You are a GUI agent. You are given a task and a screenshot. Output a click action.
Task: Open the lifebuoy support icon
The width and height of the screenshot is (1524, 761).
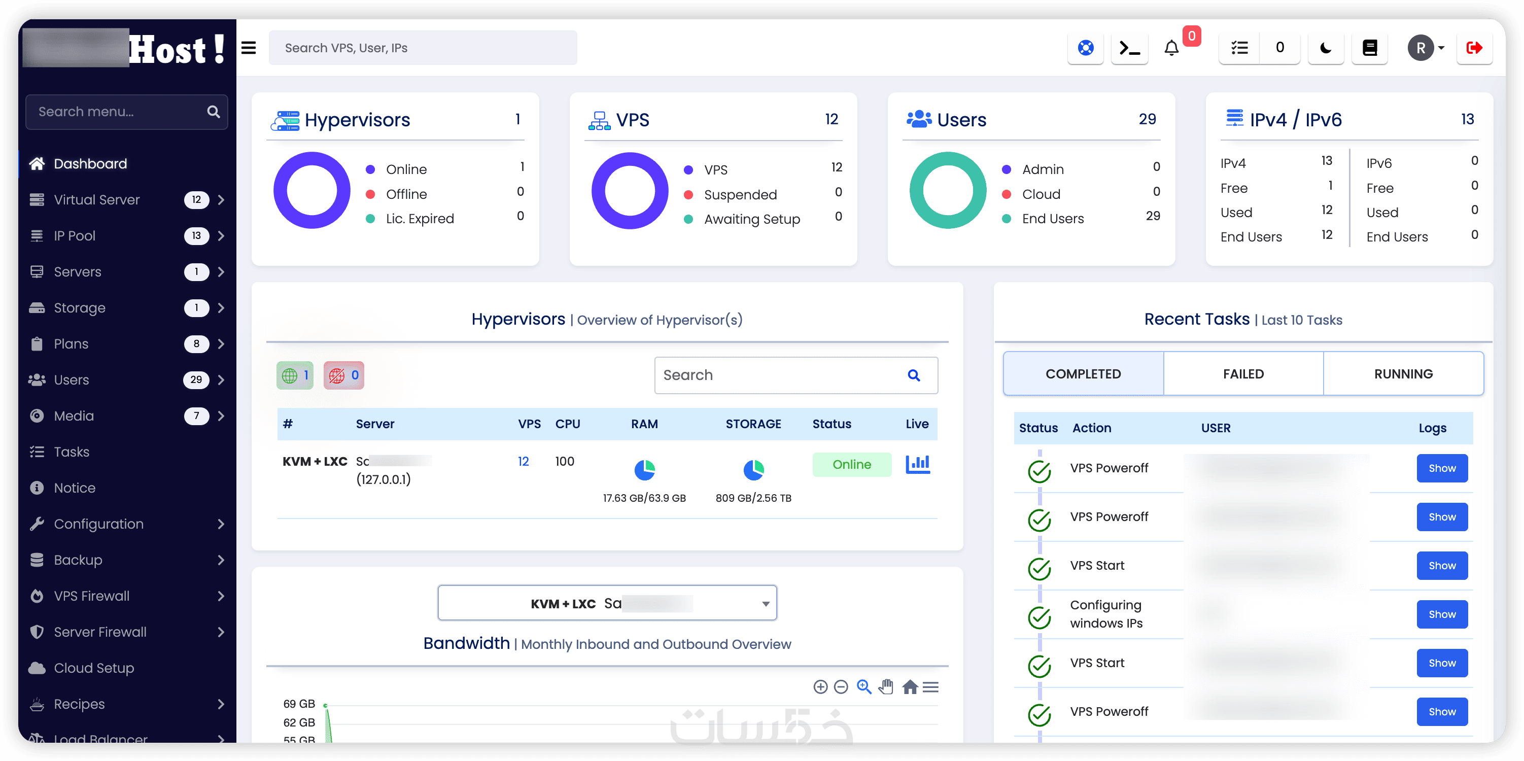click(x=1085, y=48)
